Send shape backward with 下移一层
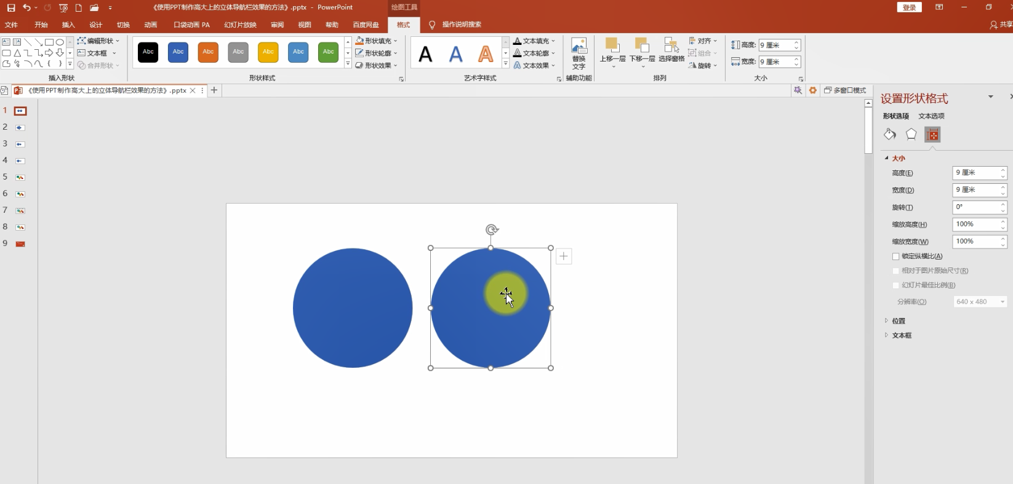Screen dimensions: 1013x484 pyautogui.click(x=642, y=52)
